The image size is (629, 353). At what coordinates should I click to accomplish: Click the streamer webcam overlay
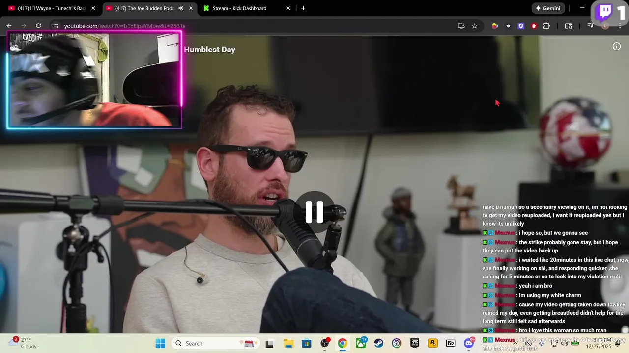click(x=94, y=80)
